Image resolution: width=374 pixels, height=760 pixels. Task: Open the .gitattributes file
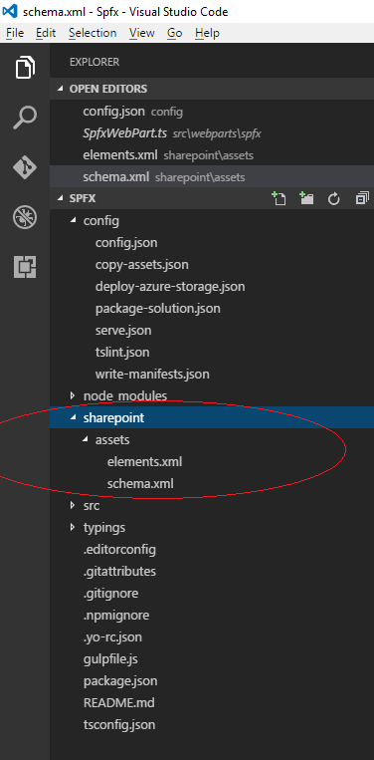119,572
